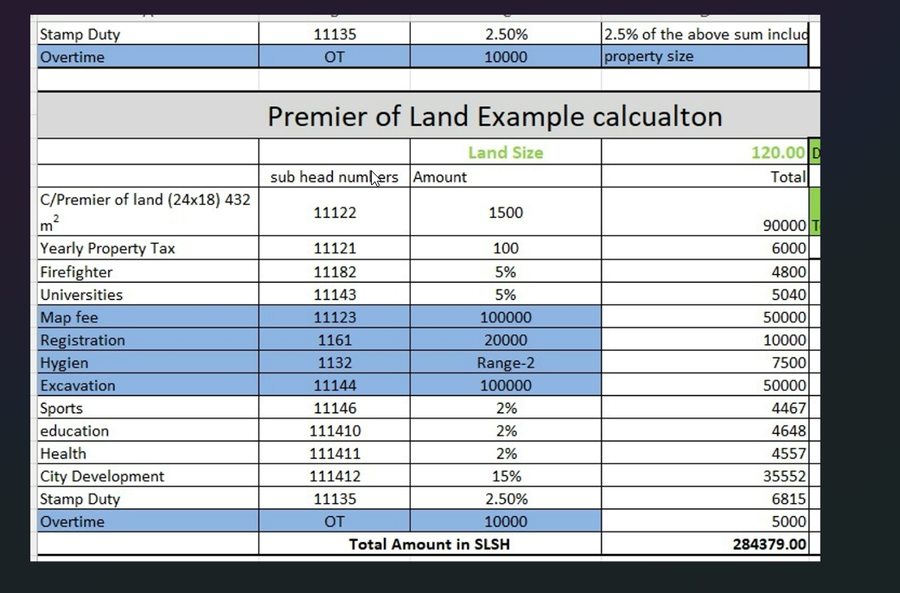Screen dimensions: 900x593
Task: Select sub head number 11144
Action: tap(335, 386)
